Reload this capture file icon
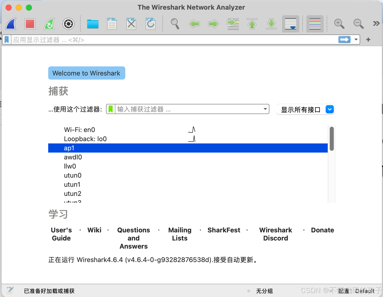 click(x=150, y=24)
